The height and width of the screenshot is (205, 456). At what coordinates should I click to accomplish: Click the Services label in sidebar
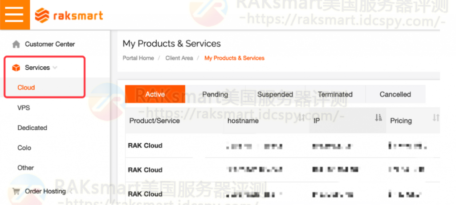pyautogui.click(x=37, y=68)
